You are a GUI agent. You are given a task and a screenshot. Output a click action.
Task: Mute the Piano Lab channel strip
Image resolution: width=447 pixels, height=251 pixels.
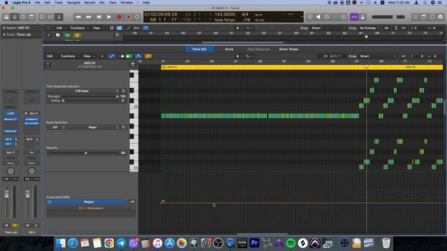(x=6, y=225)
